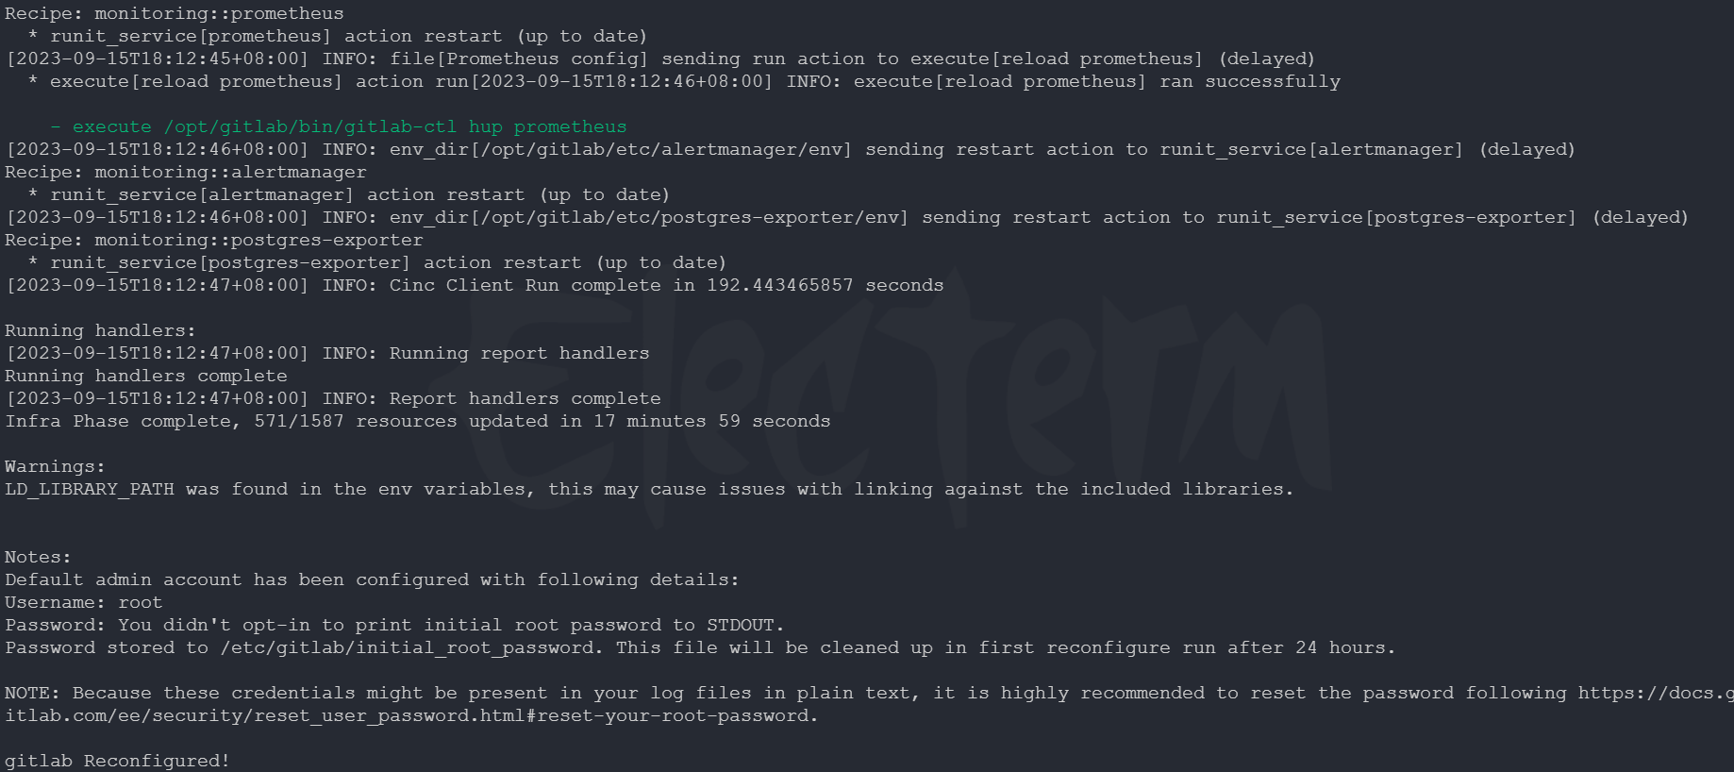1734x772 pixels.
Task: Click the "Recipe: monitoring::postgres-exporter" line
Action: click(213, 240)
